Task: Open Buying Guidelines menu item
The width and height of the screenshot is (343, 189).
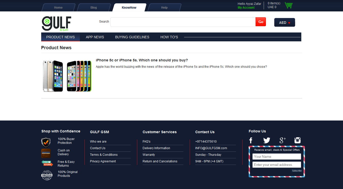Action: pos(132,37)
